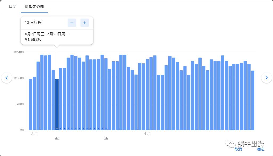Viewport: 273px width, 156px height.
Task: Click the departure airplane icon below the chart
Action: click(x=56, y=138)
